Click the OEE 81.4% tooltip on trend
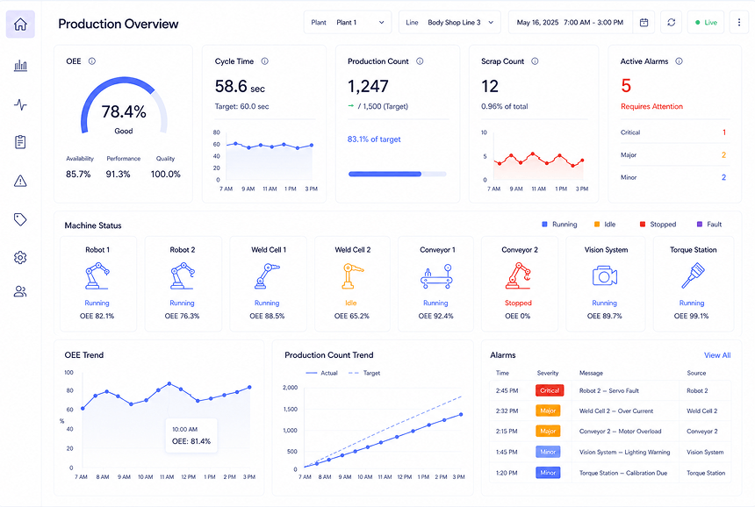Screen dimensions: 755x507 click(191, 436)
